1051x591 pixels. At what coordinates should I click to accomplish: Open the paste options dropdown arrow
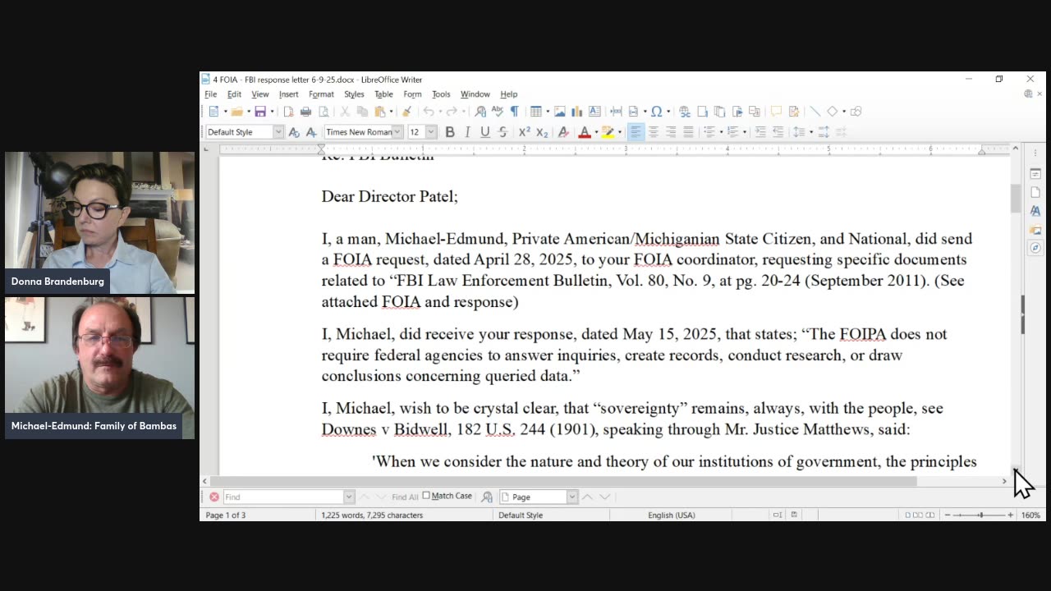(x=391, y=112)
